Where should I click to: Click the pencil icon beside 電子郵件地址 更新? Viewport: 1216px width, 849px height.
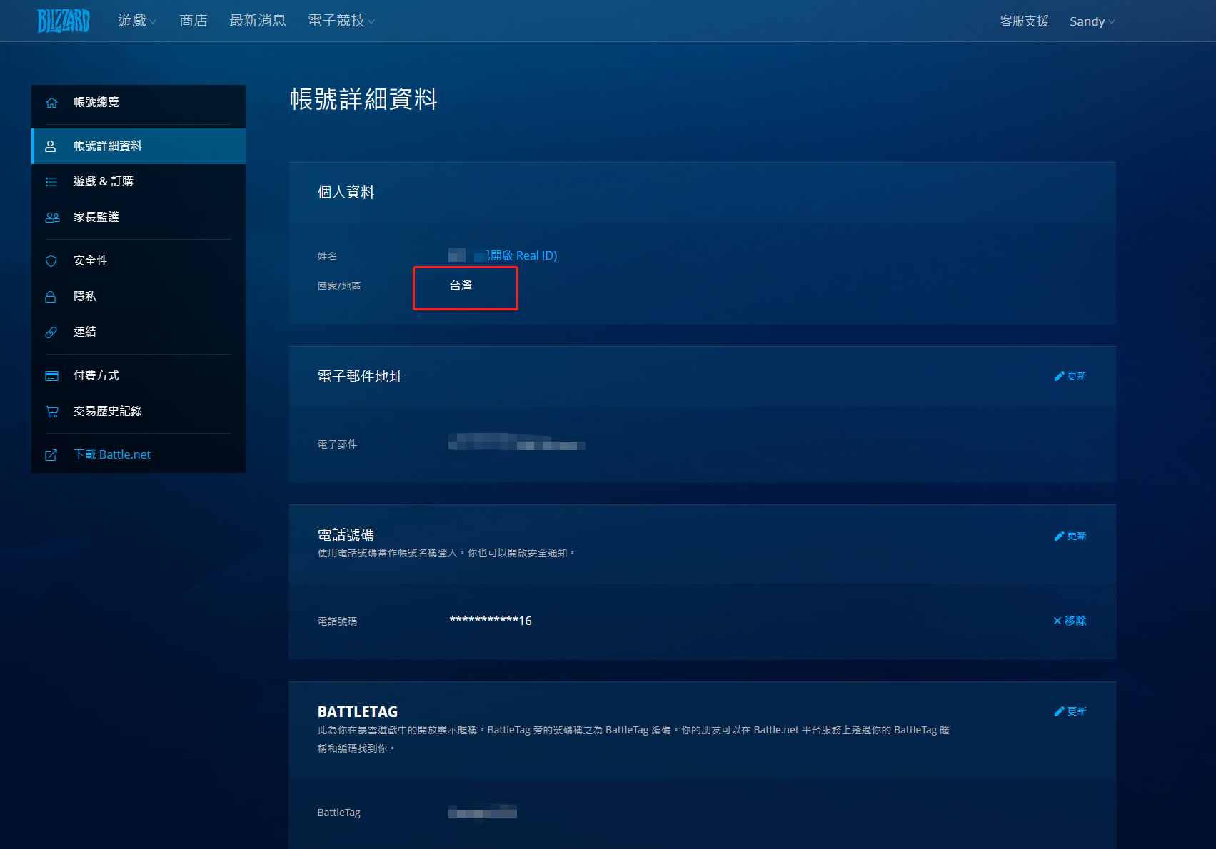point(1059,376)
